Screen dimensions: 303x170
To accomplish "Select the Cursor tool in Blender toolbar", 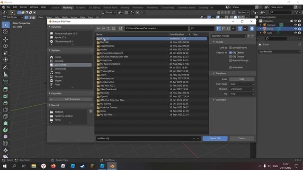I will [x=6, y=32].
